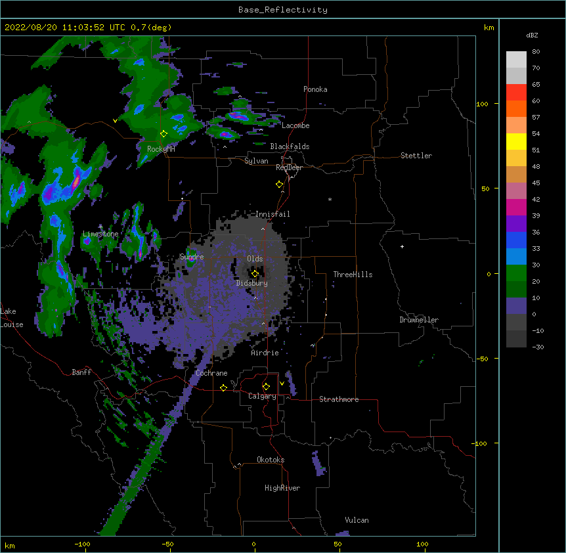This screenshot has height=553, width=566.
Task: Click the ThreeHills label
Action: point(353,275)
